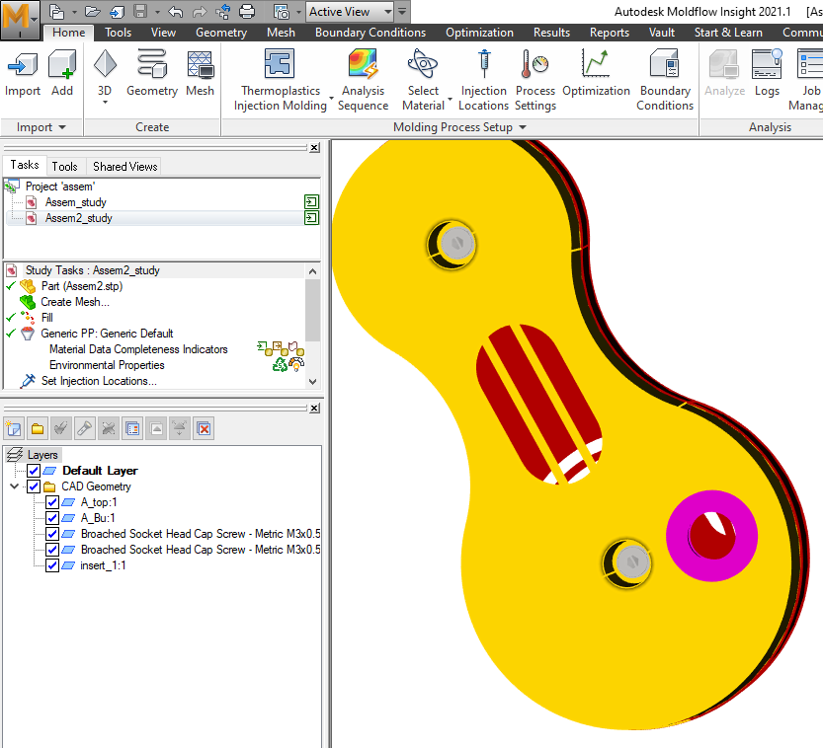Open the Select Material dropdown
Screen dimensions: 823x748
[x=450, y=98]
